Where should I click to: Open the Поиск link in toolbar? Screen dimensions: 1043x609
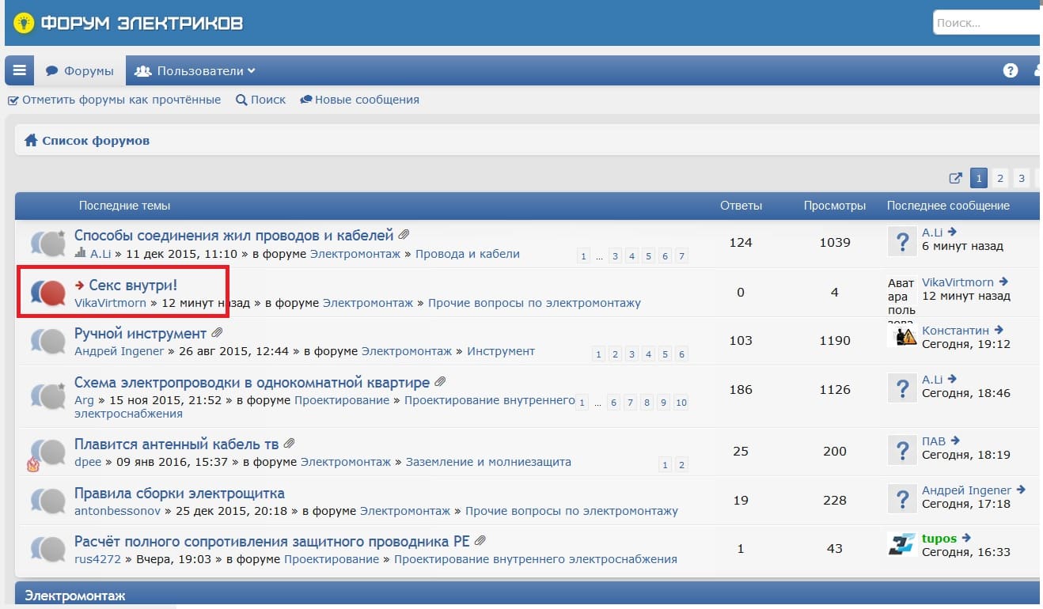260,100
